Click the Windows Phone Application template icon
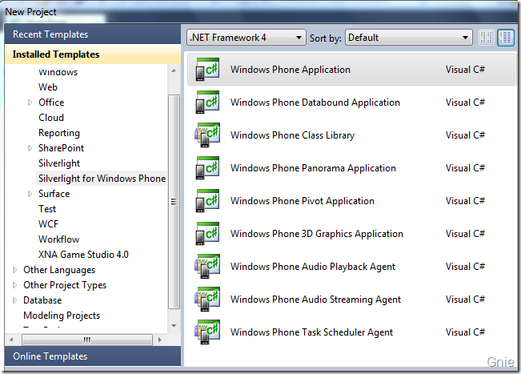 click(x=207, y=70)
